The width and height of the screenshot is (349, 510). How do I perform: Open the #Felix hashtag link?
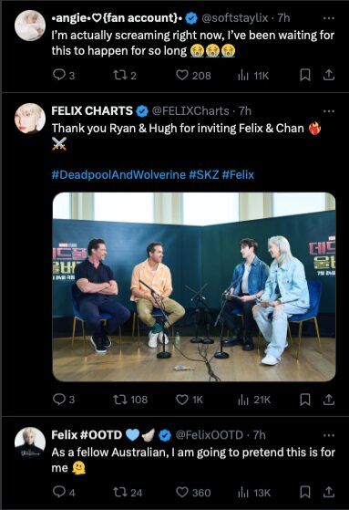tap(238, 174)
